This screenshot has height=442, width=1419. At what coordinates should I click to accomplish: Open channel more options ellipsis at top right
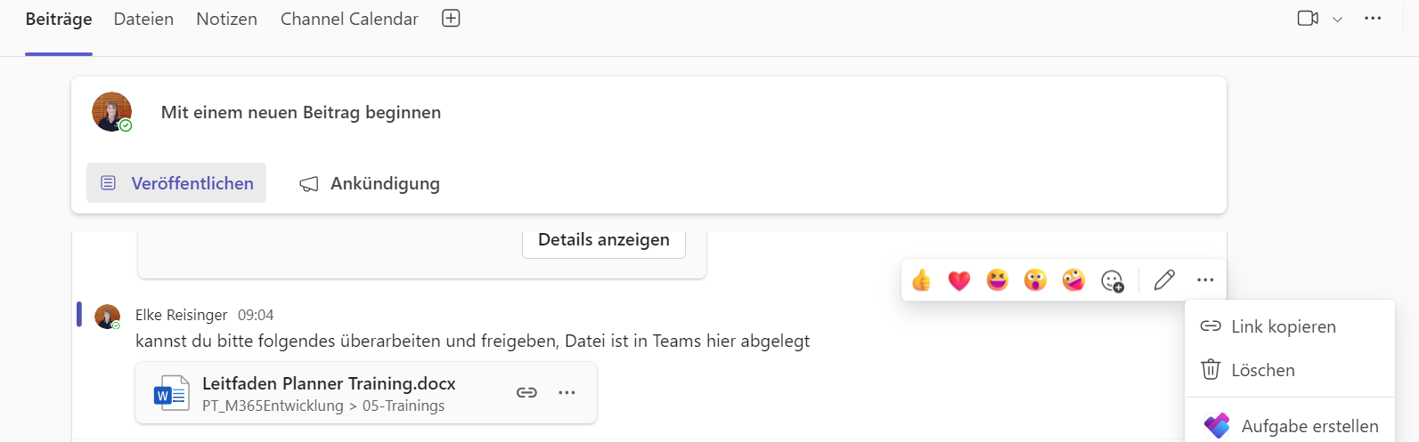pos(1373,19)
